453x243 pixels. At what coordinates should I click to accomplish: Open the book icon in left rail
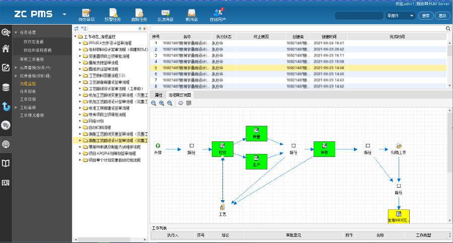coord(6,164)
